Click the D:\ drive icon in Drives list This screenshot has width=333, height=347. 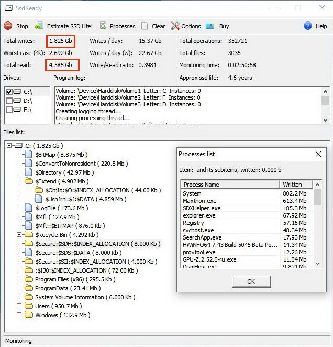[17, 101]
